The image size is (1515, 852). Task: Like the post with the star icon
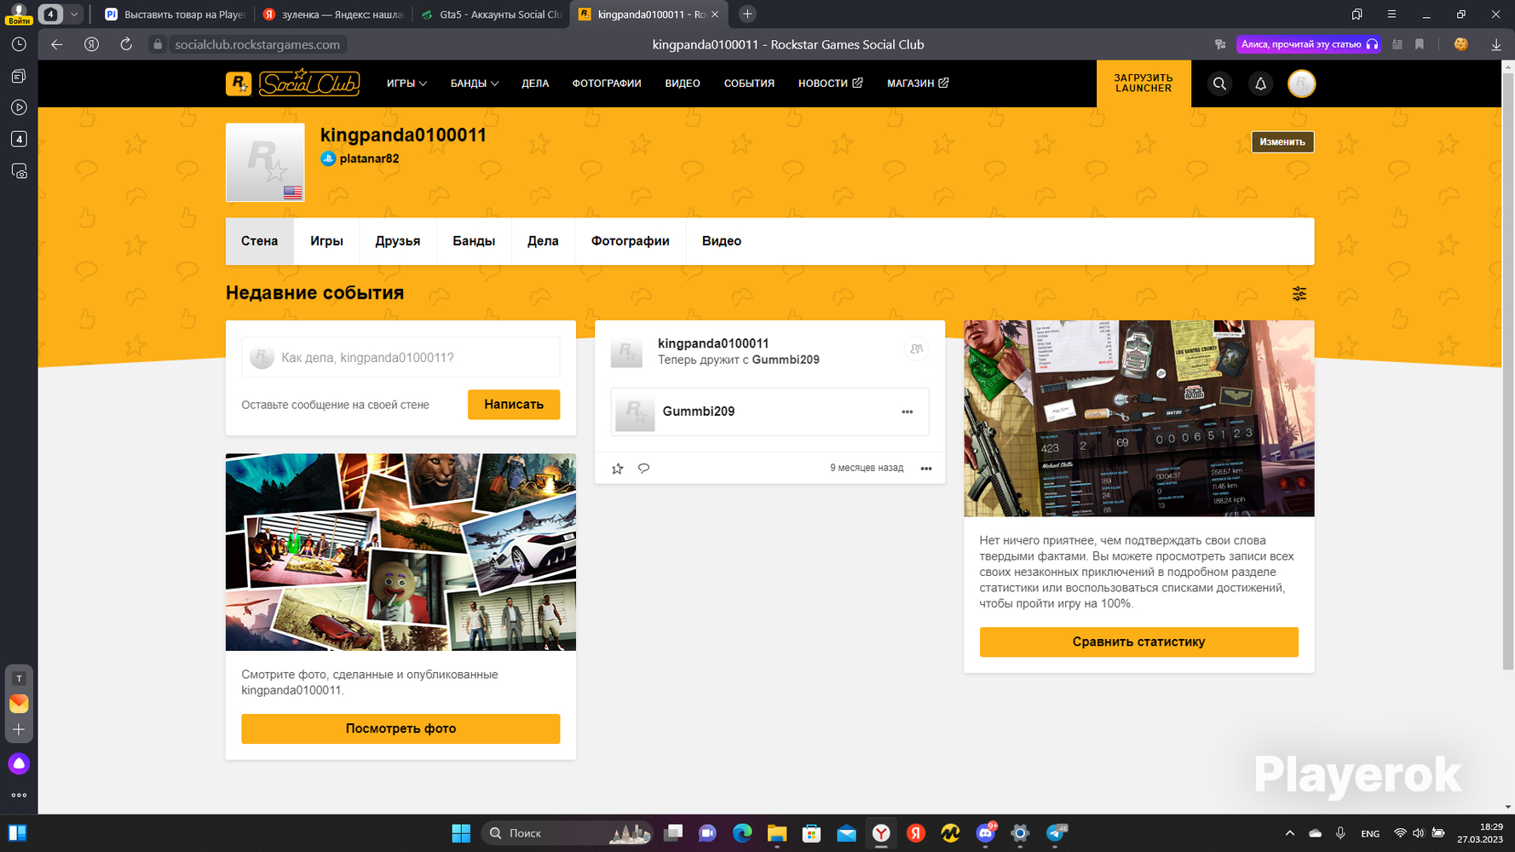pos(618,468)
